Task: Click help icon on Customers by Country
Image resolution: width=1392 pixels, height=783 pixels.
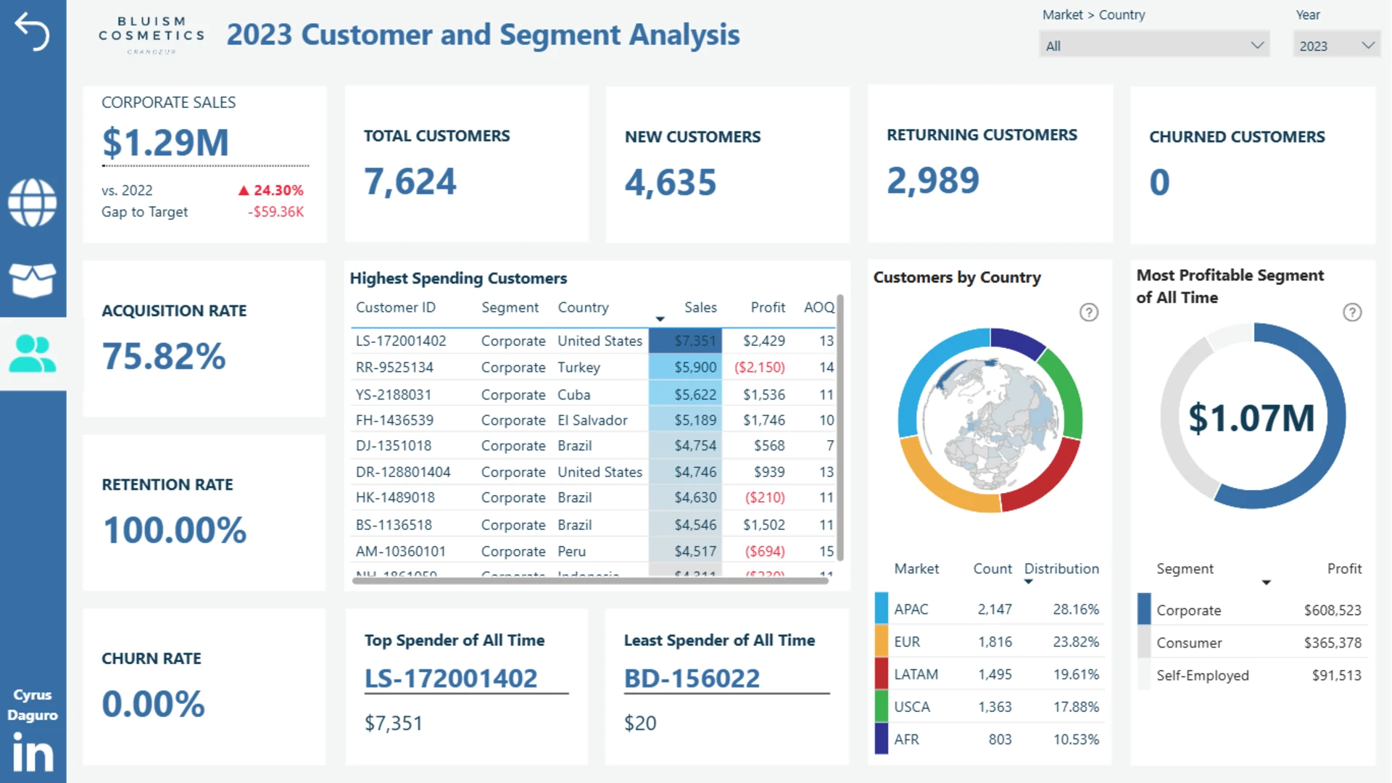Action: click(1089, 312)
